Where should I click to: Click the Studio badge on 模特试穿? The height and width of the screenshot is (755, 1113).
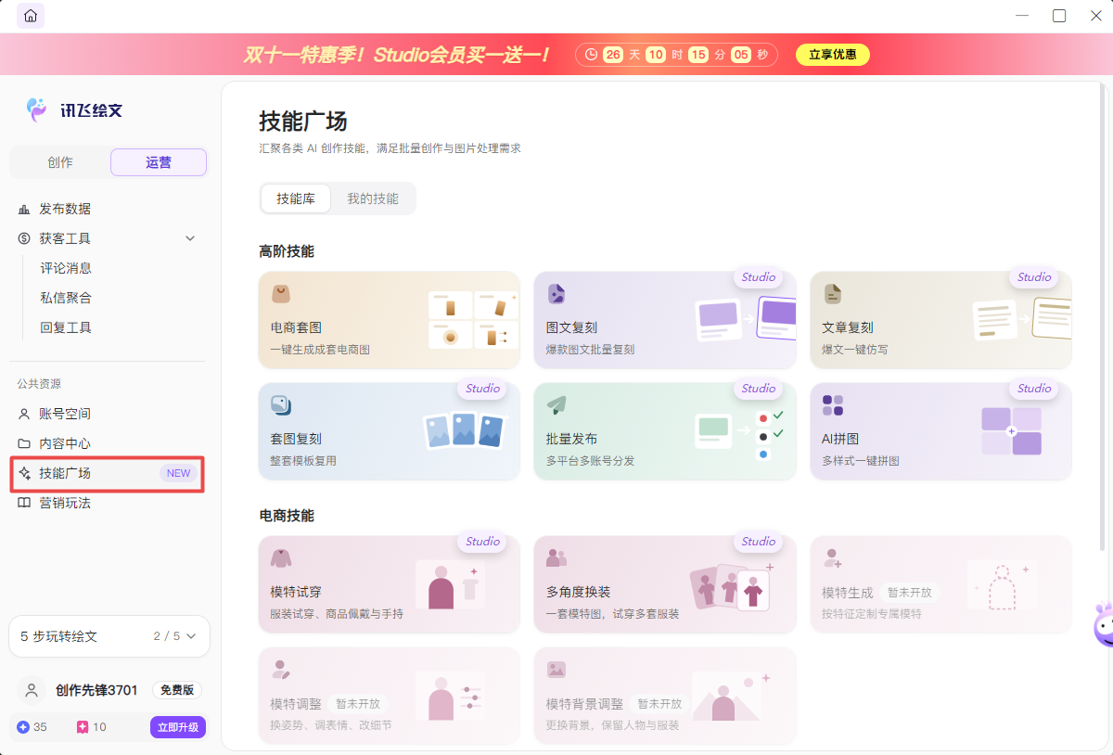click(483, 542)
